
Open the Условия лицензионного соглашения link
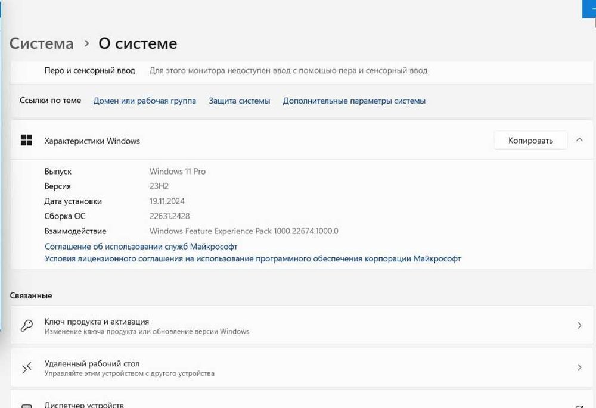coord(253,258)
